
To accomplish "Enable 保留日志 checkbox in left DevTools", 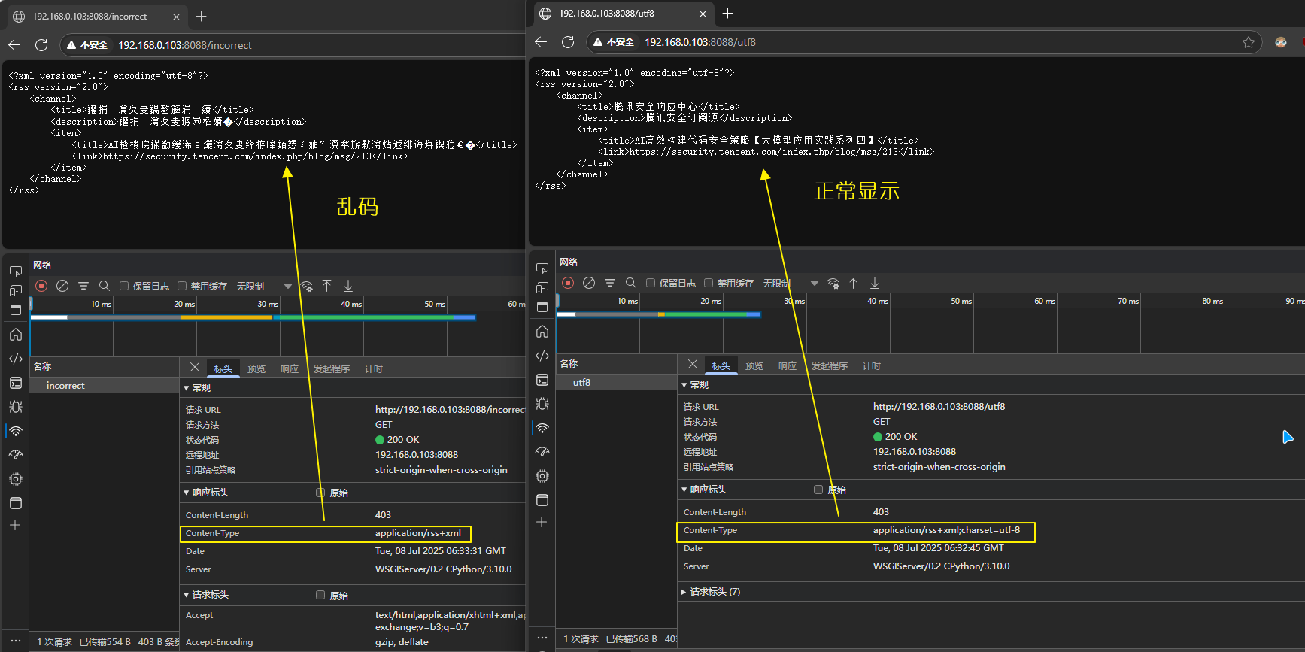I will (124, 286).
